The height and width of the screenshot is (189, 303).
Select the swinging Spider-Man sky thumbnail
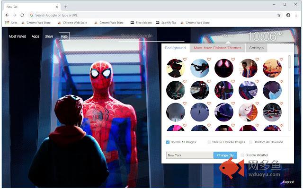tap(200, 68)
